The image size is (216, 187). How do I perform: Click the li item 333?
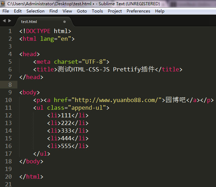click(x=67, y=131)
